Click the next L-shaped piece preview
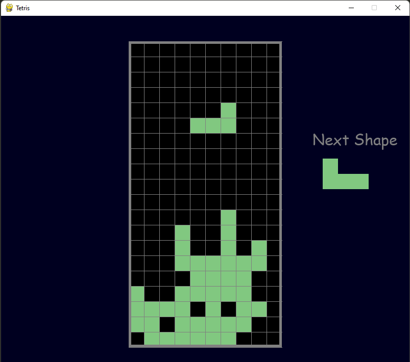The image size is (410, 362). click(346, 174)
